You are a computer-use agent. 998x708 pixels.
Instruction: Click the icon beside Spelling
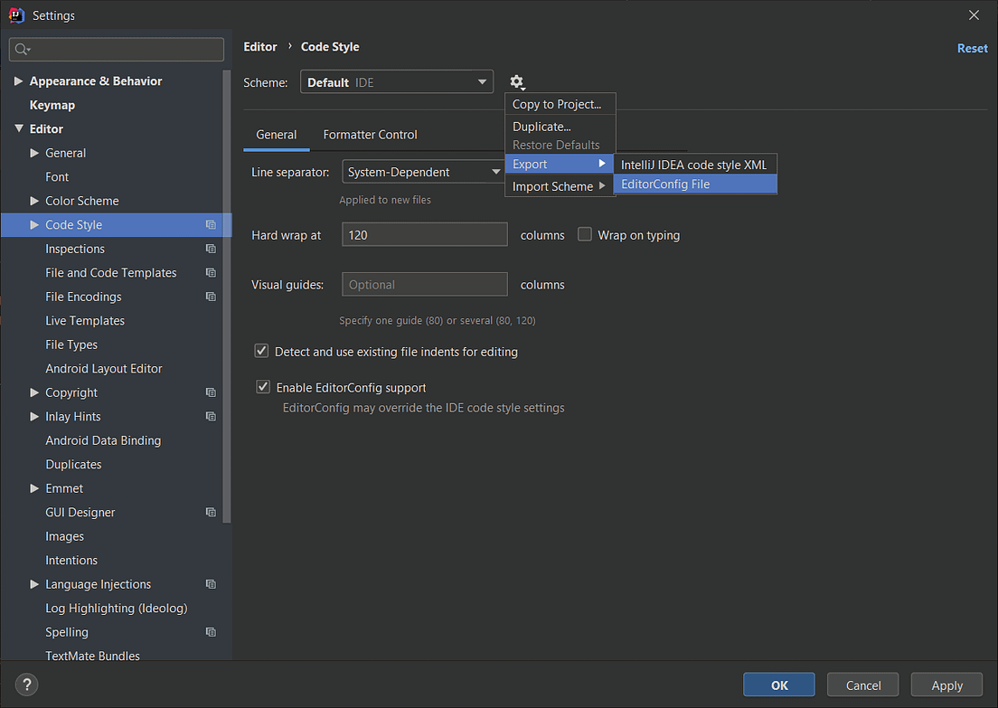(x=211, y=631)
